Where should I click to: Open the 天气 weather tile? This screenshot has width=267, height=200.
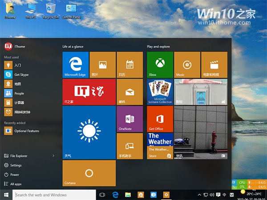(x=89, y=132)
